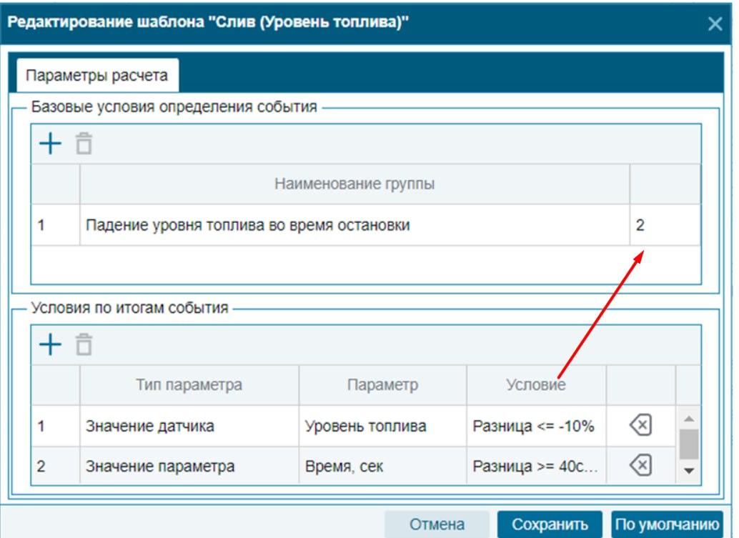
Task: Select the Значение датчика cell
Action: click(189, 426)
